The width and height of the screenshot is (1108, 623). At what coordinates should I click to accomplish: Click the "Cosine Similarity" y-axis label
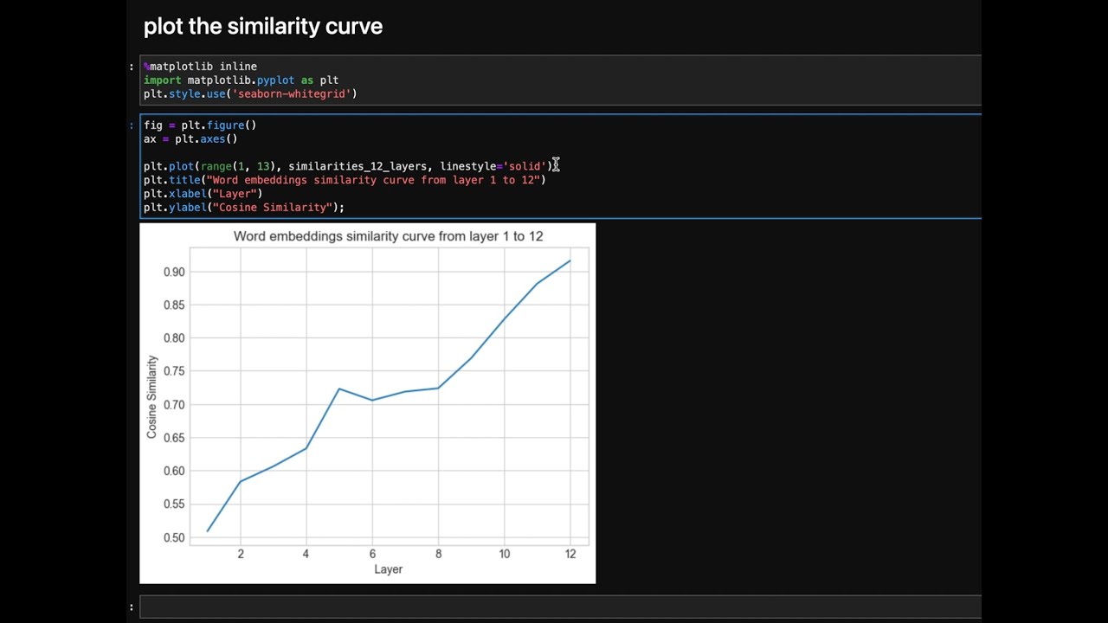click(x=152, y=396)
